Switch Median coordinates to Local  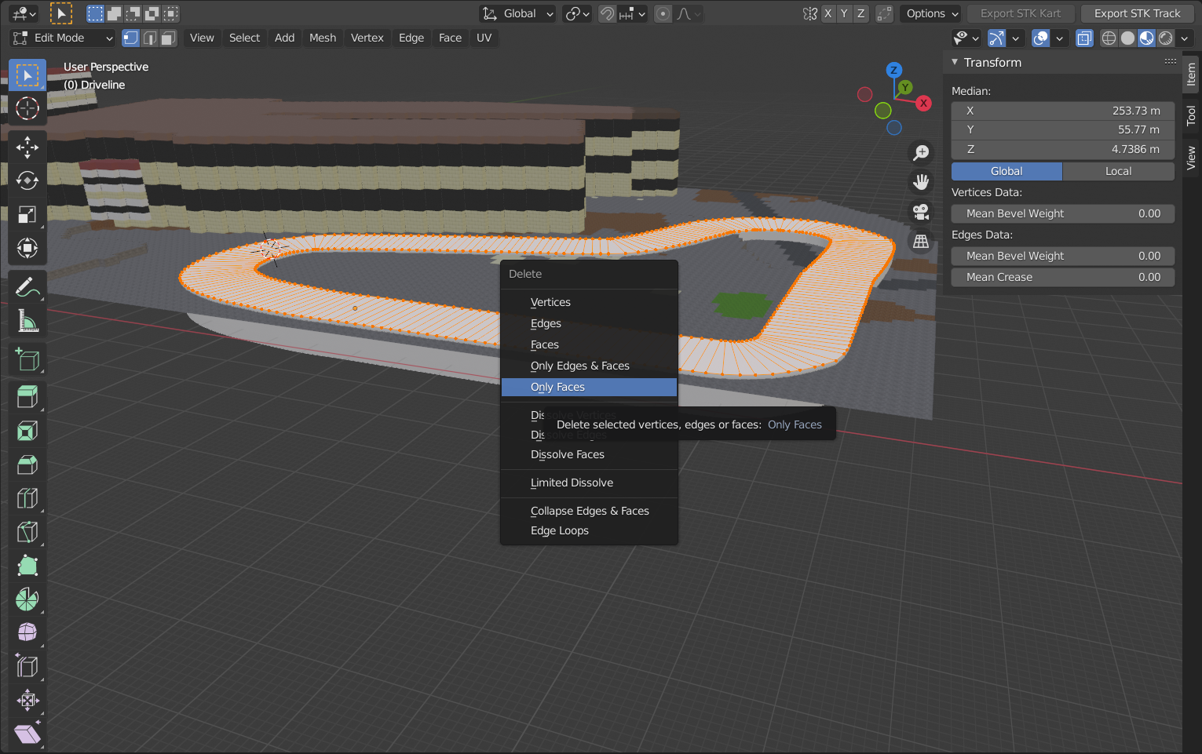(x=1118, y=171)
